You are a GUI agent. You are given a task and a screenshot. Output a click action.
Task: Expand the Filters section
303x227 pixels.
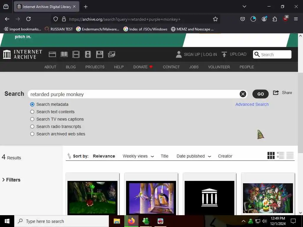pos(11,180)
